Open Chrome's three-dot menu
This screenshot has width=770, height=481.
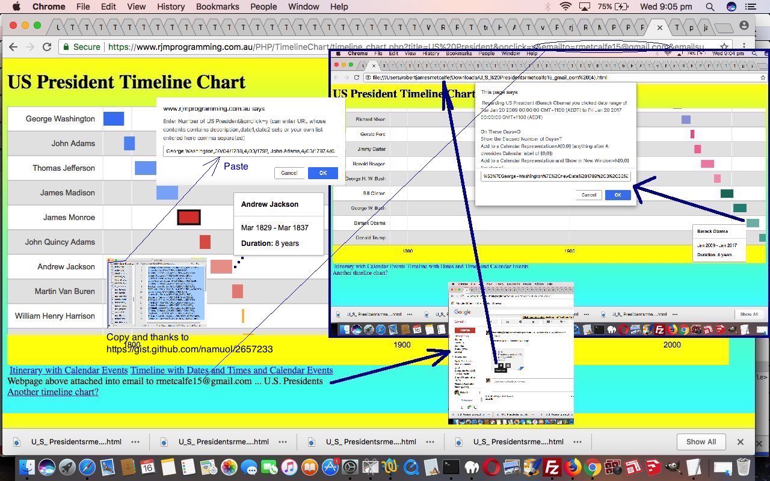pos(744,46)
